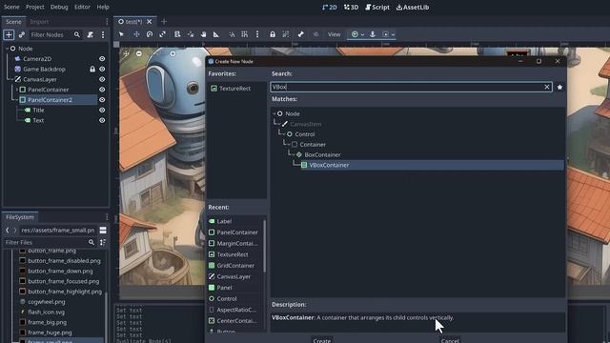Screen dimensions: 610x343
Task: Open the Scene menu
Action: point(11,7)
